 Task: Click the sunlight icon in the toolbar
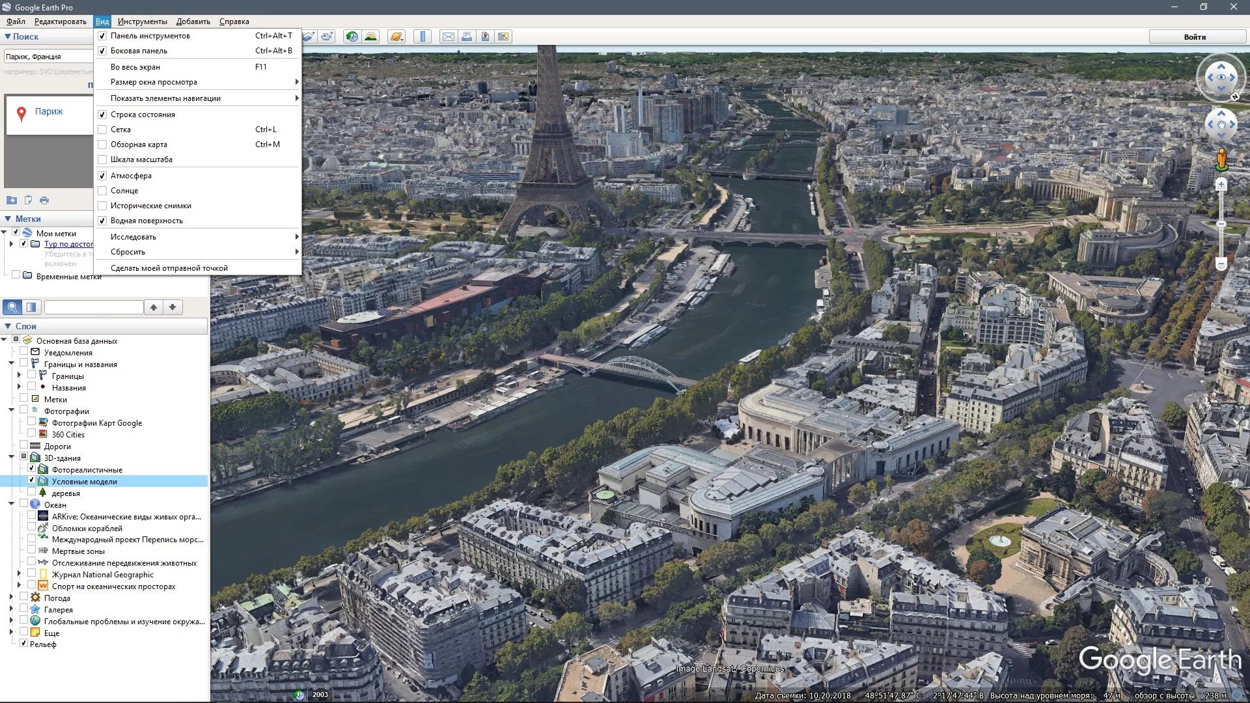(370, 36)
